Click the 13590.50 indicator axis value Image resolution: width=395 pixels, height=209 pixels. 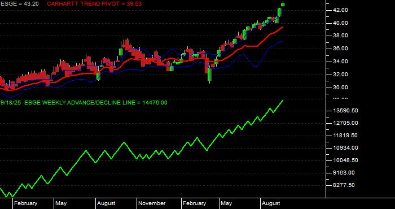pos(345,111)
